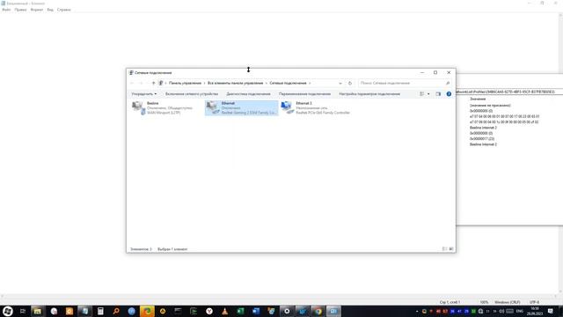Open VLC media player from taskbar

point(225,311)
